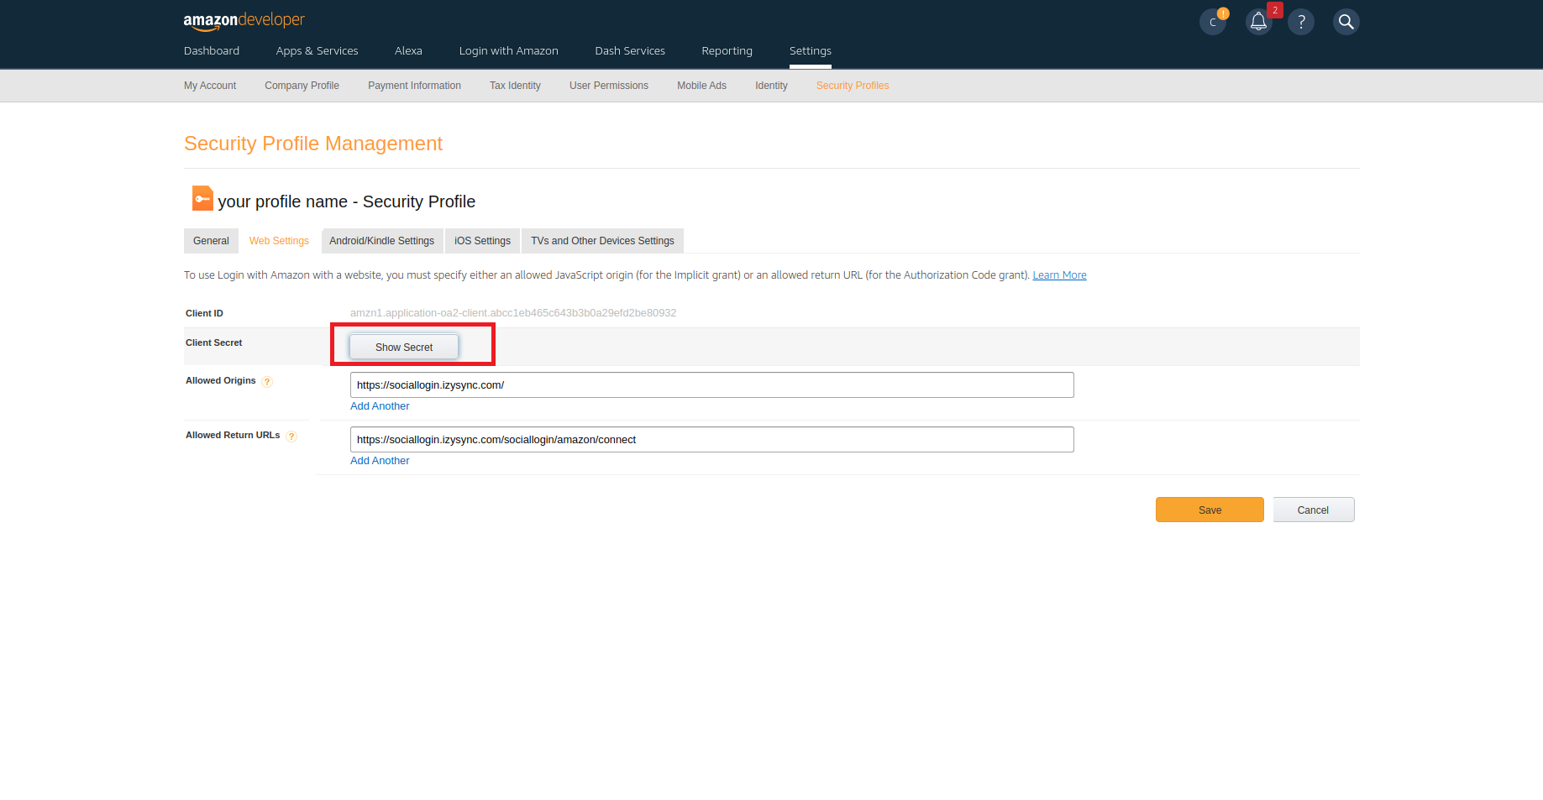Open Tax Identity page
This screenshot has width=1543, height=800.
515,86
